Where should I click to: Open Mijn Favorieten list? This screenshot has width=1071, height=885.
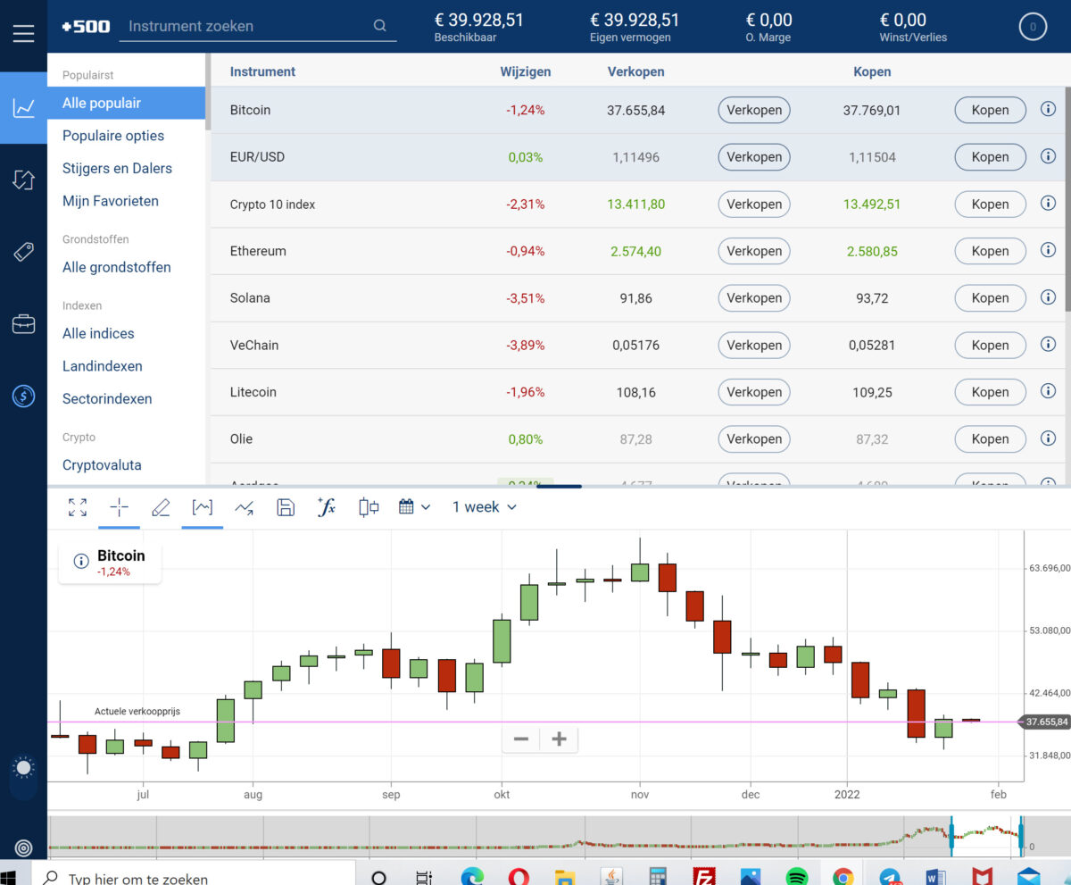click(x=111, y=201)
